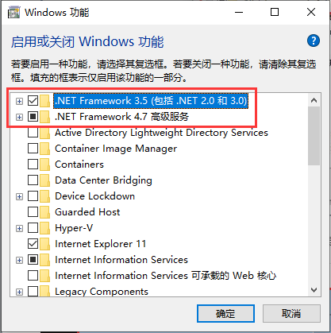Select the Hyper-V folder icon
Screen dimensions: 331x333
coord(44,228)
